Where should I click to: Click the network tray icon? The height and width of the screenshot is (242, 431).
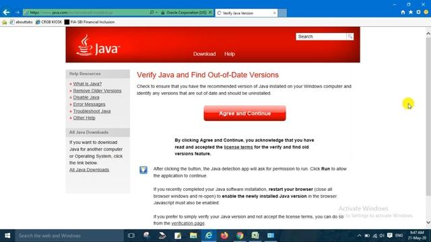[374, 236]
